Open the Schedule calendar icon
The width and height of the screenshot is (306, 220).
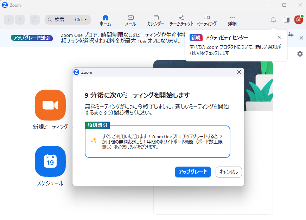(50, 161)
